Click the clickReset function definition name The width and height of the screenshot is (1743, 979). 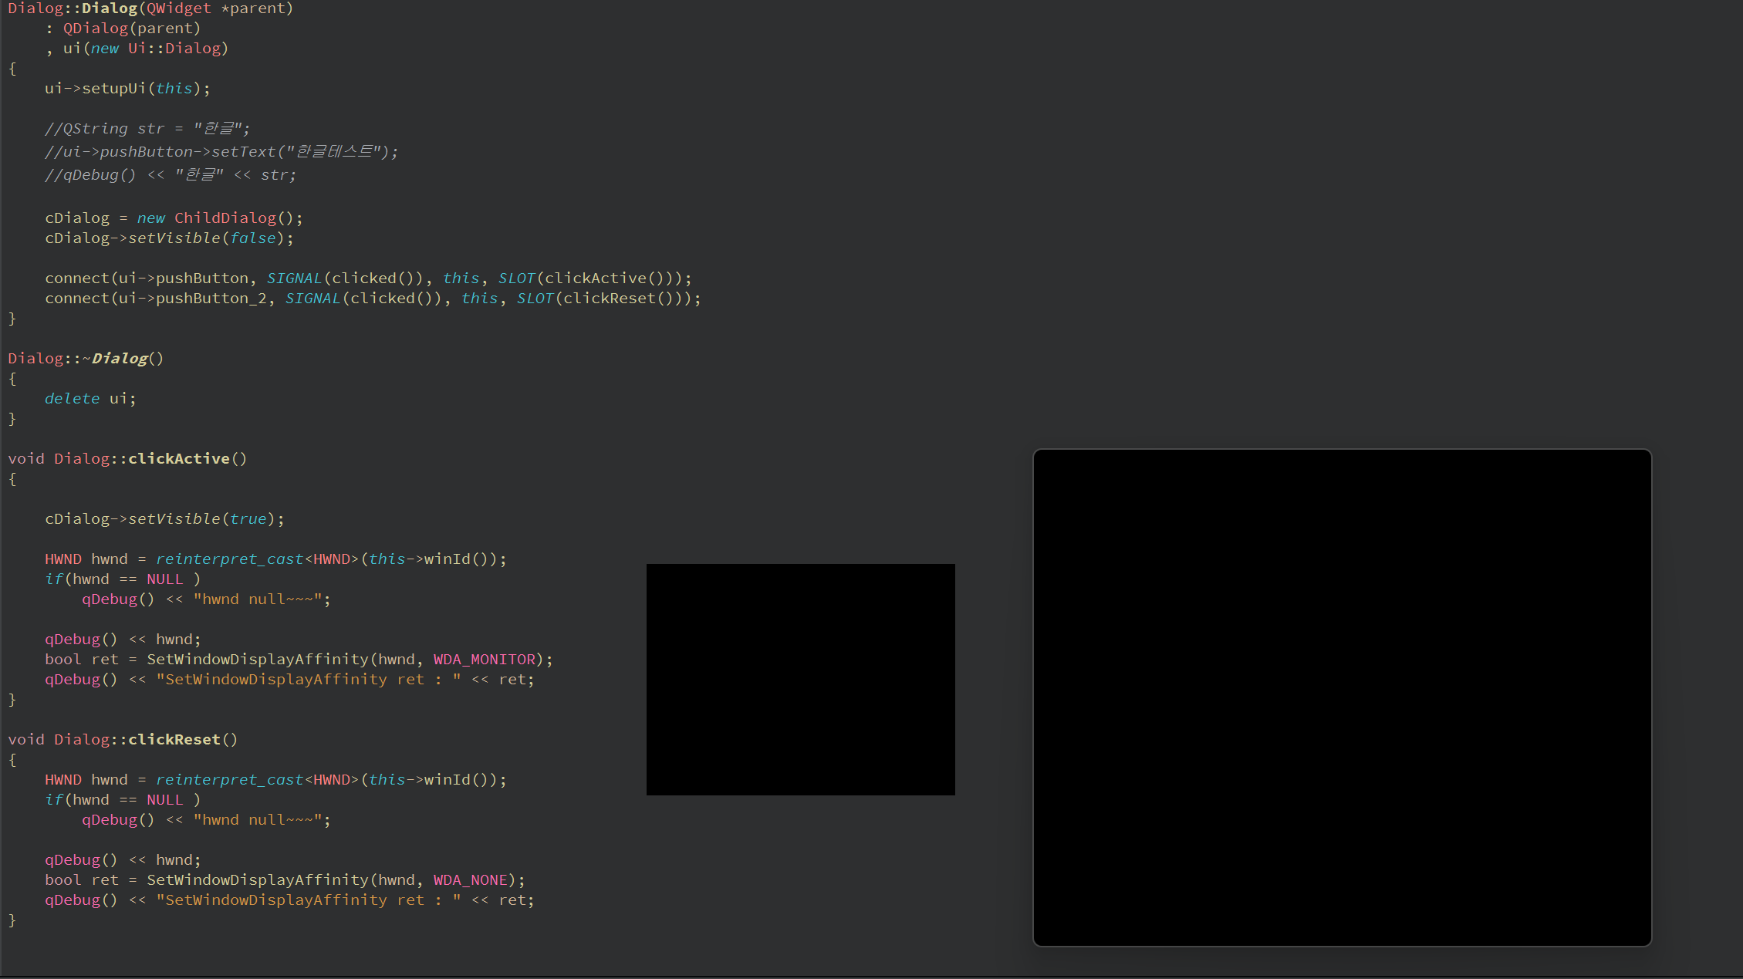coord(174,740)
